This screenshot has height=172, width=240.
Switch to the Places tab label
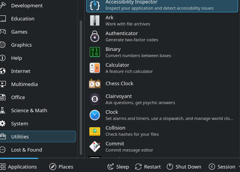(66, 167)
